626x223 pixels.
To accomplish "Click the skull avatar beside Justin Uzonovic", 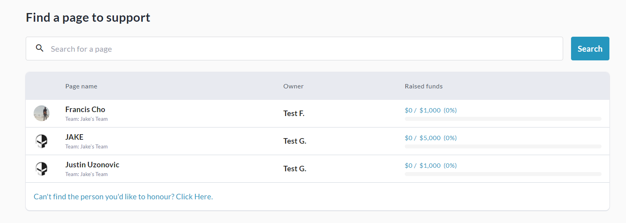I will (42, 169).
